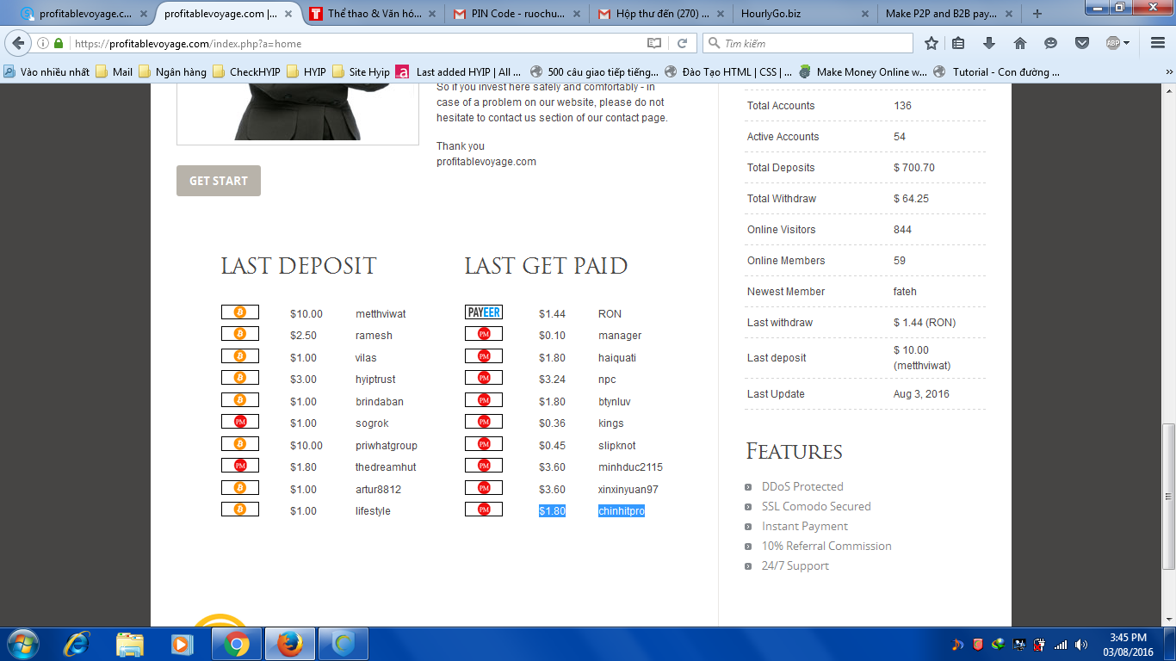Switch to the Hộp thư đến Gmail tab
The height and width of the screenshot is (661, 1176).
point(662,14)
